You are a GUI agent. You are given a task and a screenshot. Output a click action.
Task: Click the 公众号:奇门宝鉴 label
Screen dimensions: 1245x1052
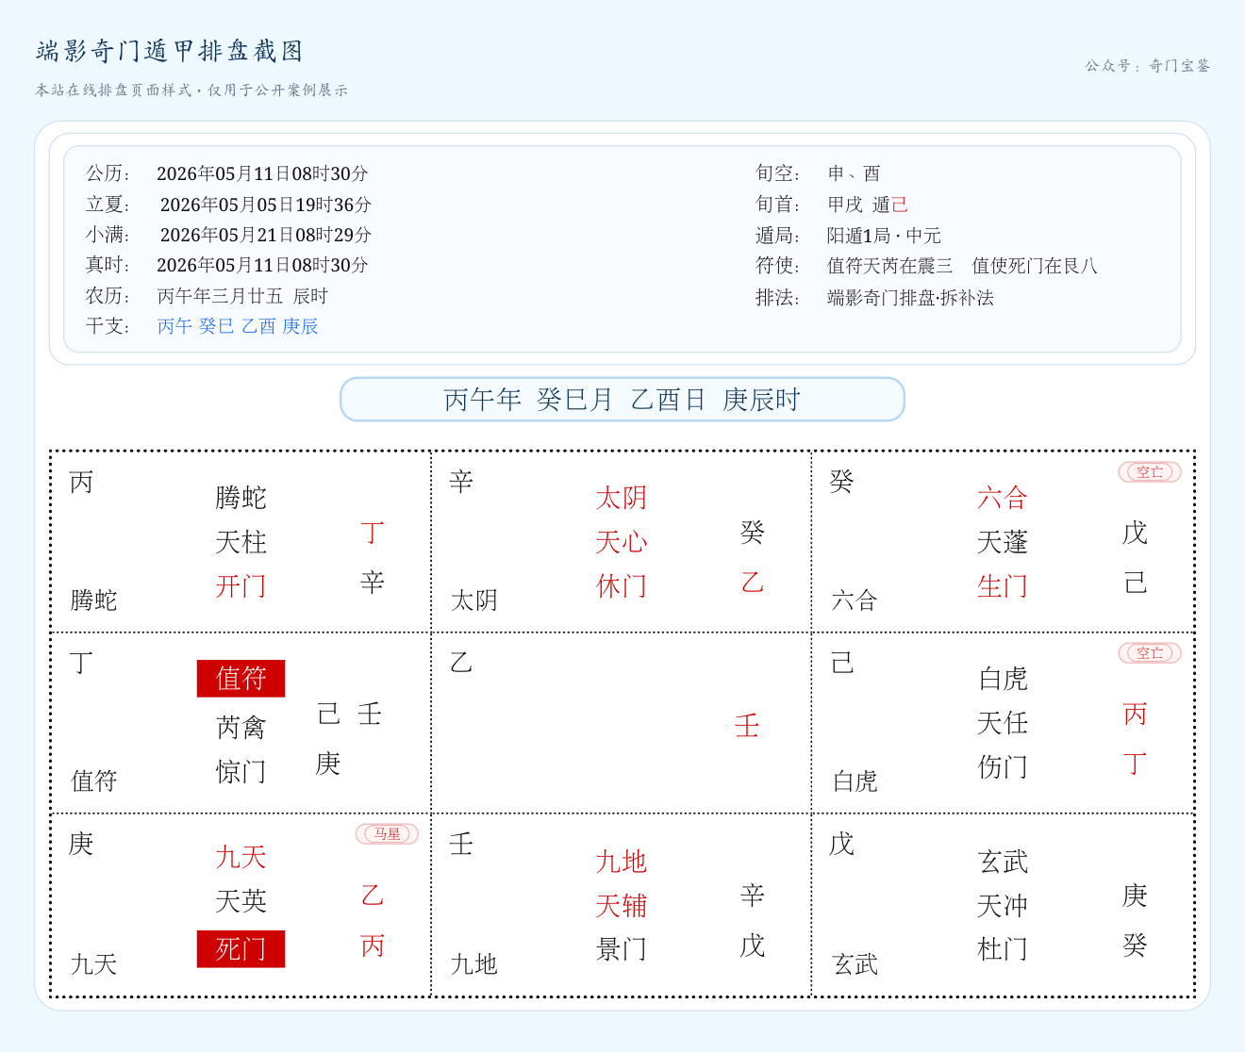pyautogui.click(x=1148, y=66)
